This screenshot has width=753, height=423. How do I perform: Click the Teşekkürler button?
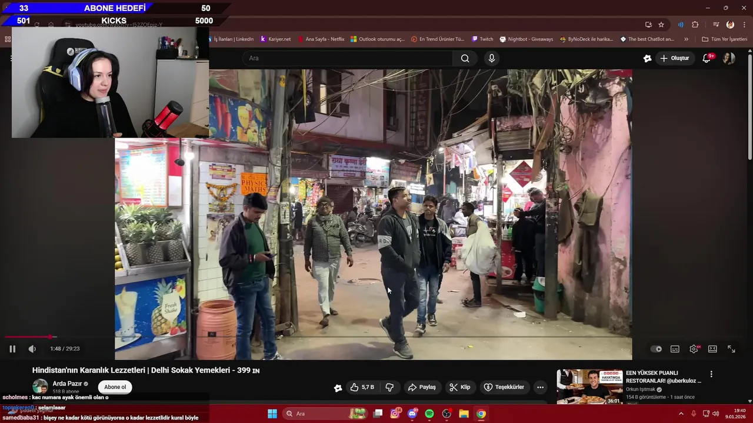pyautogui.click(x=504, y=387)
